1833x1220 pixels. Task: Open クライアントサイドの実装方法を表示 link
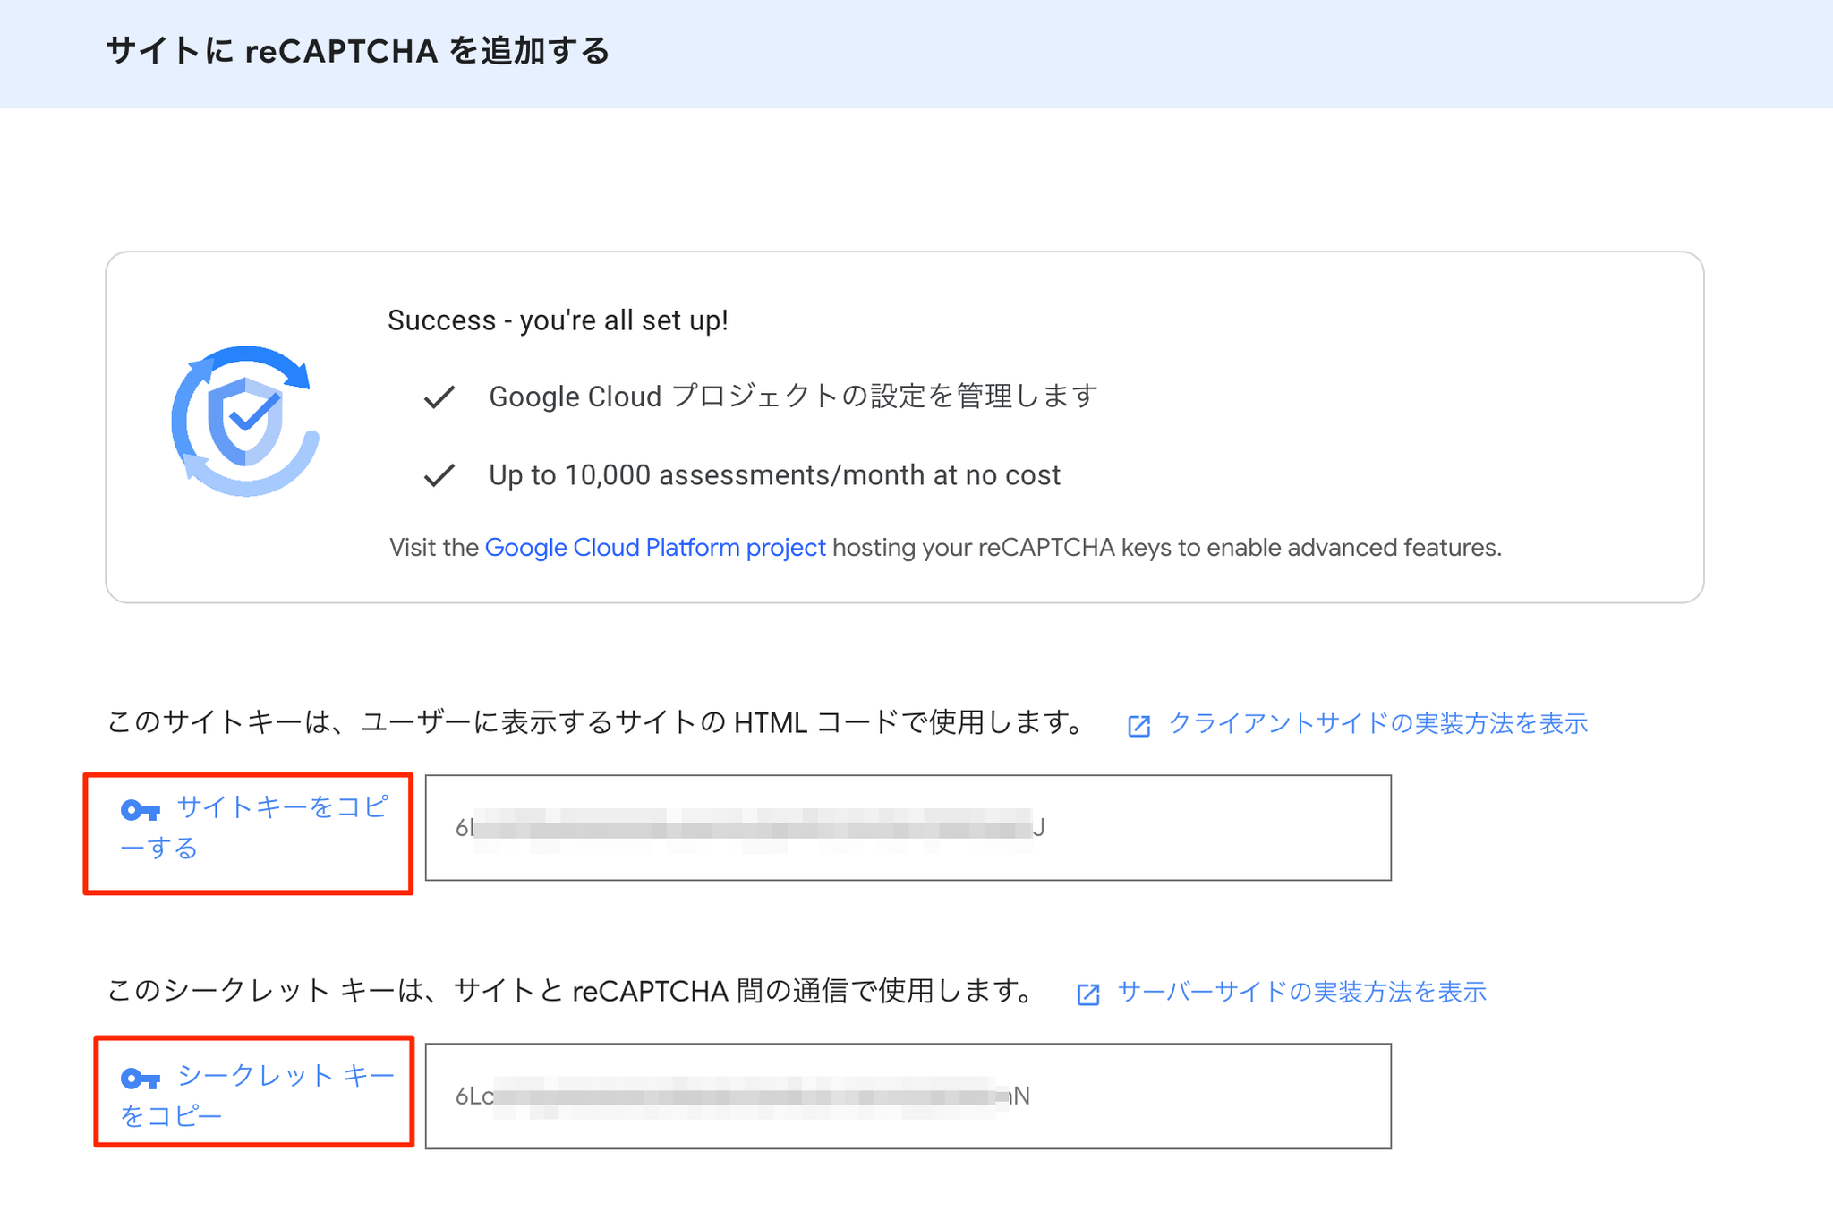pyautogui.click(x=1378, y=723)
